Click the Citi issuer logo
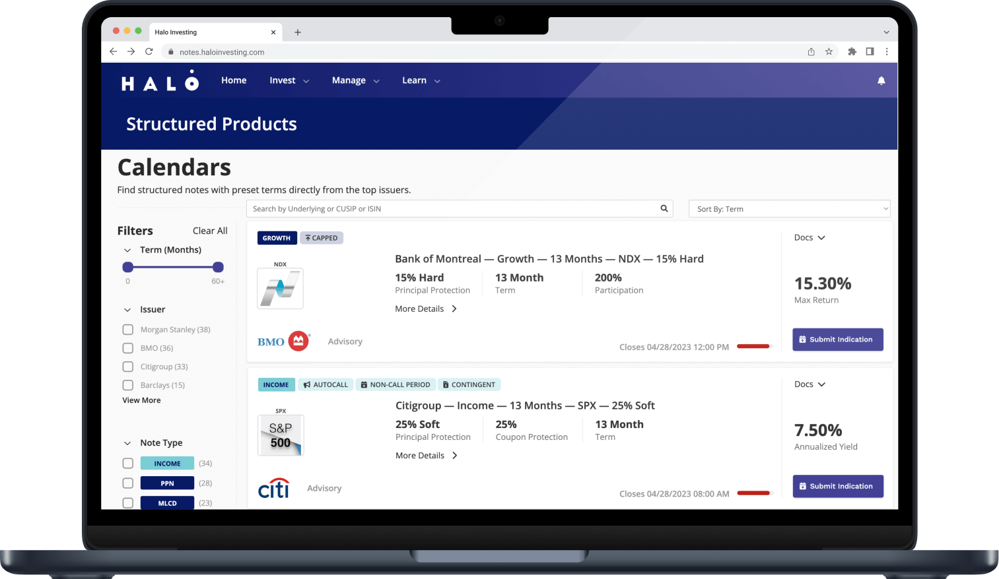 tap(274, 488)
